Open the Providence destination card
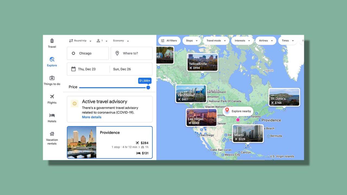The width and height of the screenshot is (347, 195). 110,142
